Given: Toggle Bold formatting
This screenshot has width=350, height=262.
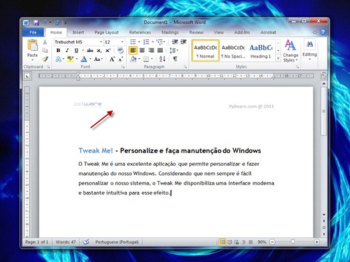Looking at the screenshot, I should [x=58, y=51].
